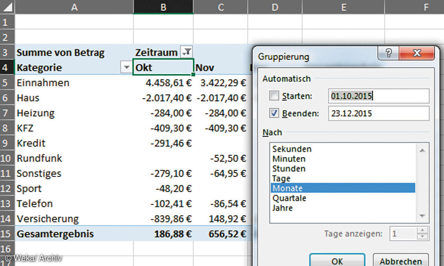444x266 pixels.
Task: Select row 1 header
Action: click(x=7, y=22)
